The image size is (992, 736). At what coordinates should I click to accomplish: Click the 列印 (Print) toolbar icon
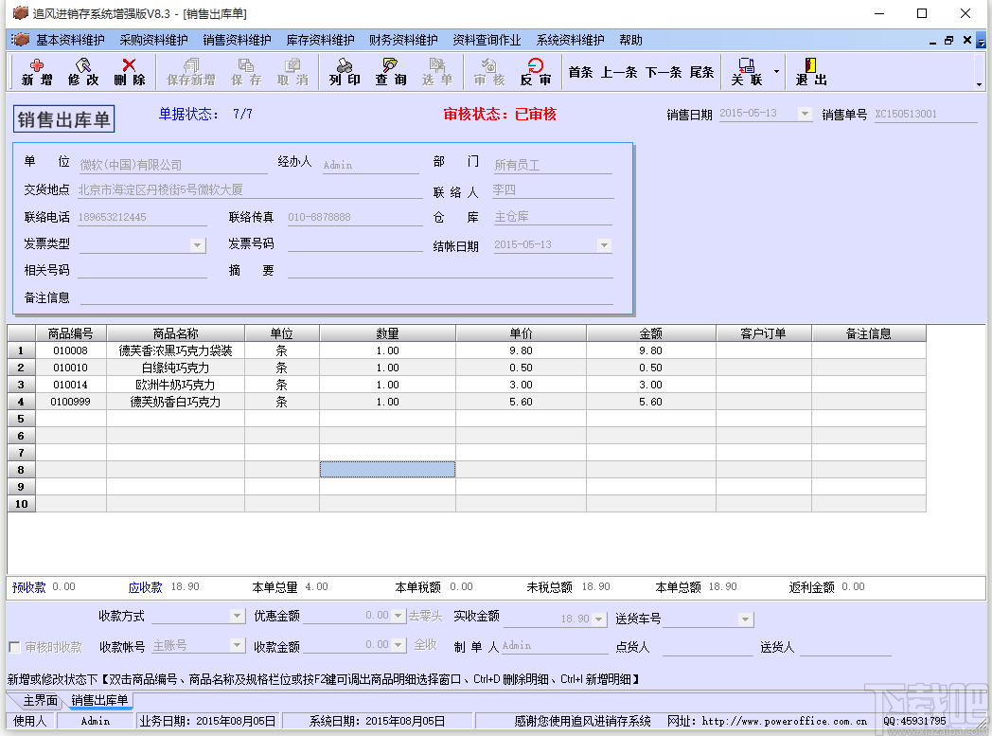[x=345, y=71]
